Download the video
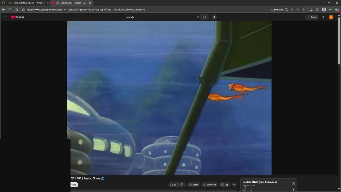 click(209, 185)
